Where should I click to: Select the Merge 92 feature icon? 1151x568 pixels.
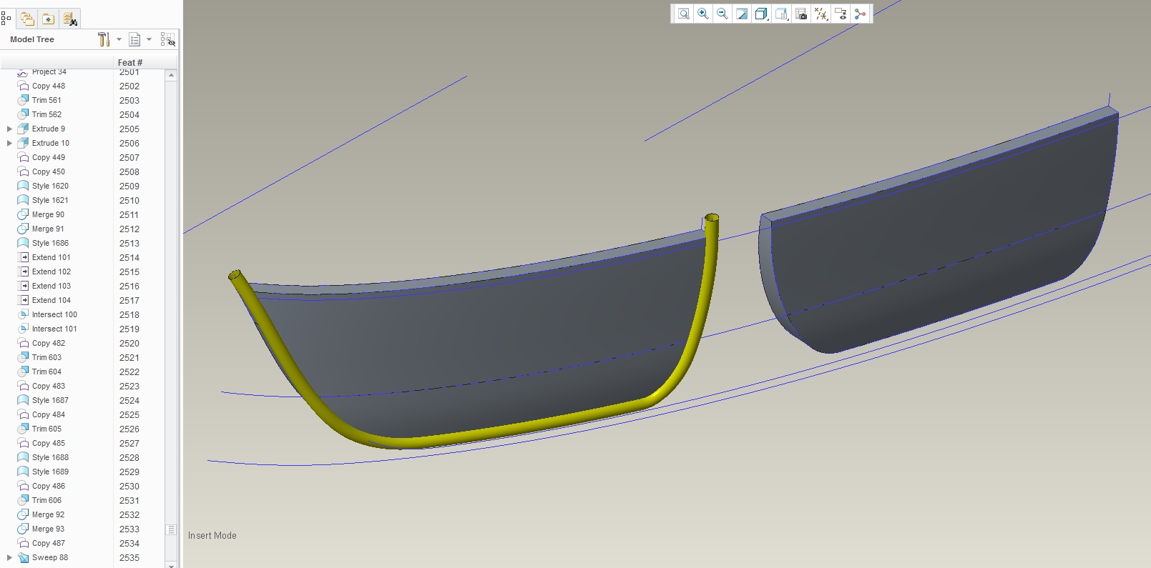click(23, 514)
